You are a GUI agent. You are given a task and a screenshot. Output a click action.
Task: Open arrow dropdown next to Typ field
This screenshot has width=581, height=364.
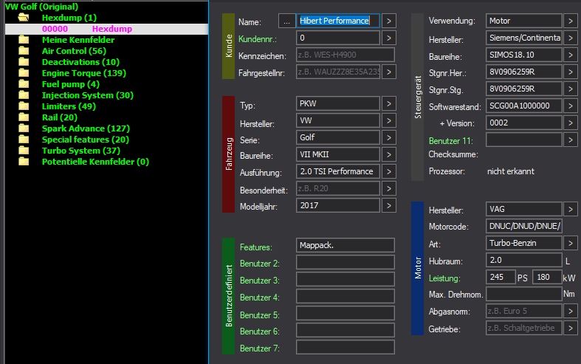(x=389, y=104)
